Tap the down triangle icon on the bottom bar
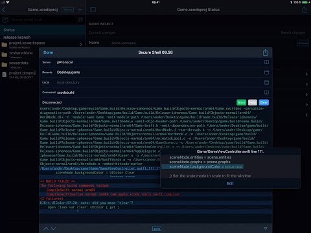 [x=266, y=228]
